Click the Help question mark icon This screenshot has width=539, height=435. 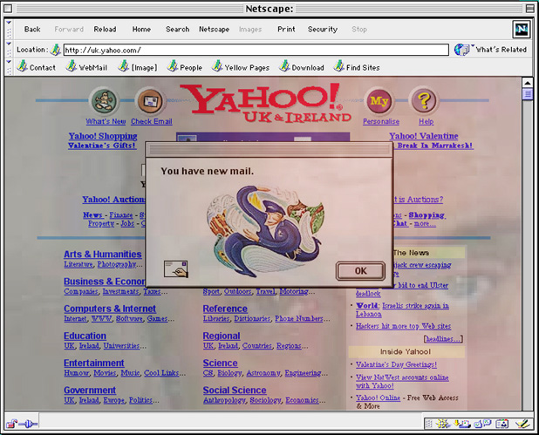click(425, 101)
